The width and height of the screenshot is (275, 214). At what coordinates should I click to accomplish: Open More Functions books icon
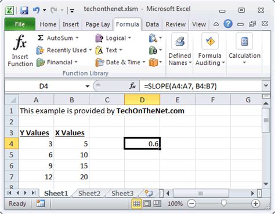click(x=155, y=62)
